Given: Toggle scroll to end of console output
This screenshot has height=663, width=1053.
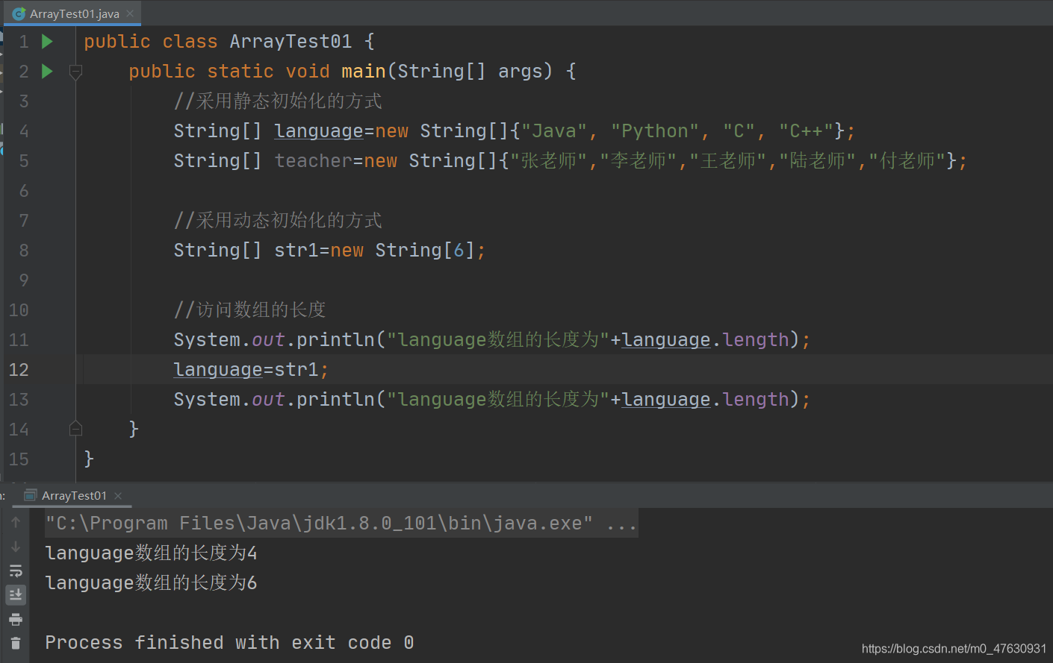Looking at the screenshot, I should 16,595.
